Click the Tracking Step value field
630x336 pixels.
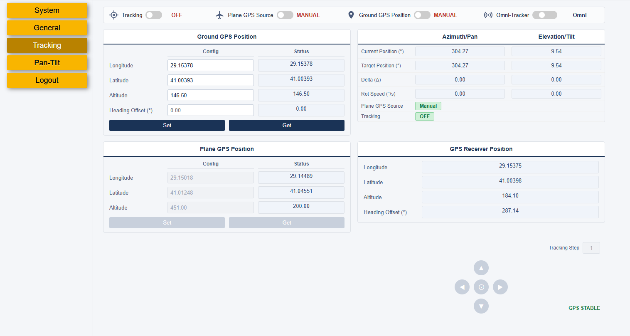591,248
